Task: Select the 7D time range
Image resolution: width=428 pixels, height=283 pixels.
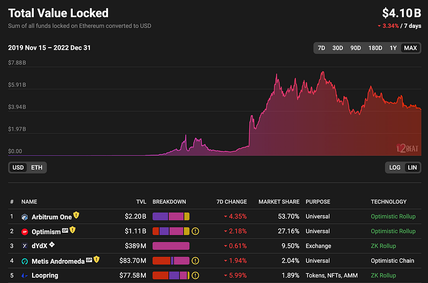Action: [322, 48]
